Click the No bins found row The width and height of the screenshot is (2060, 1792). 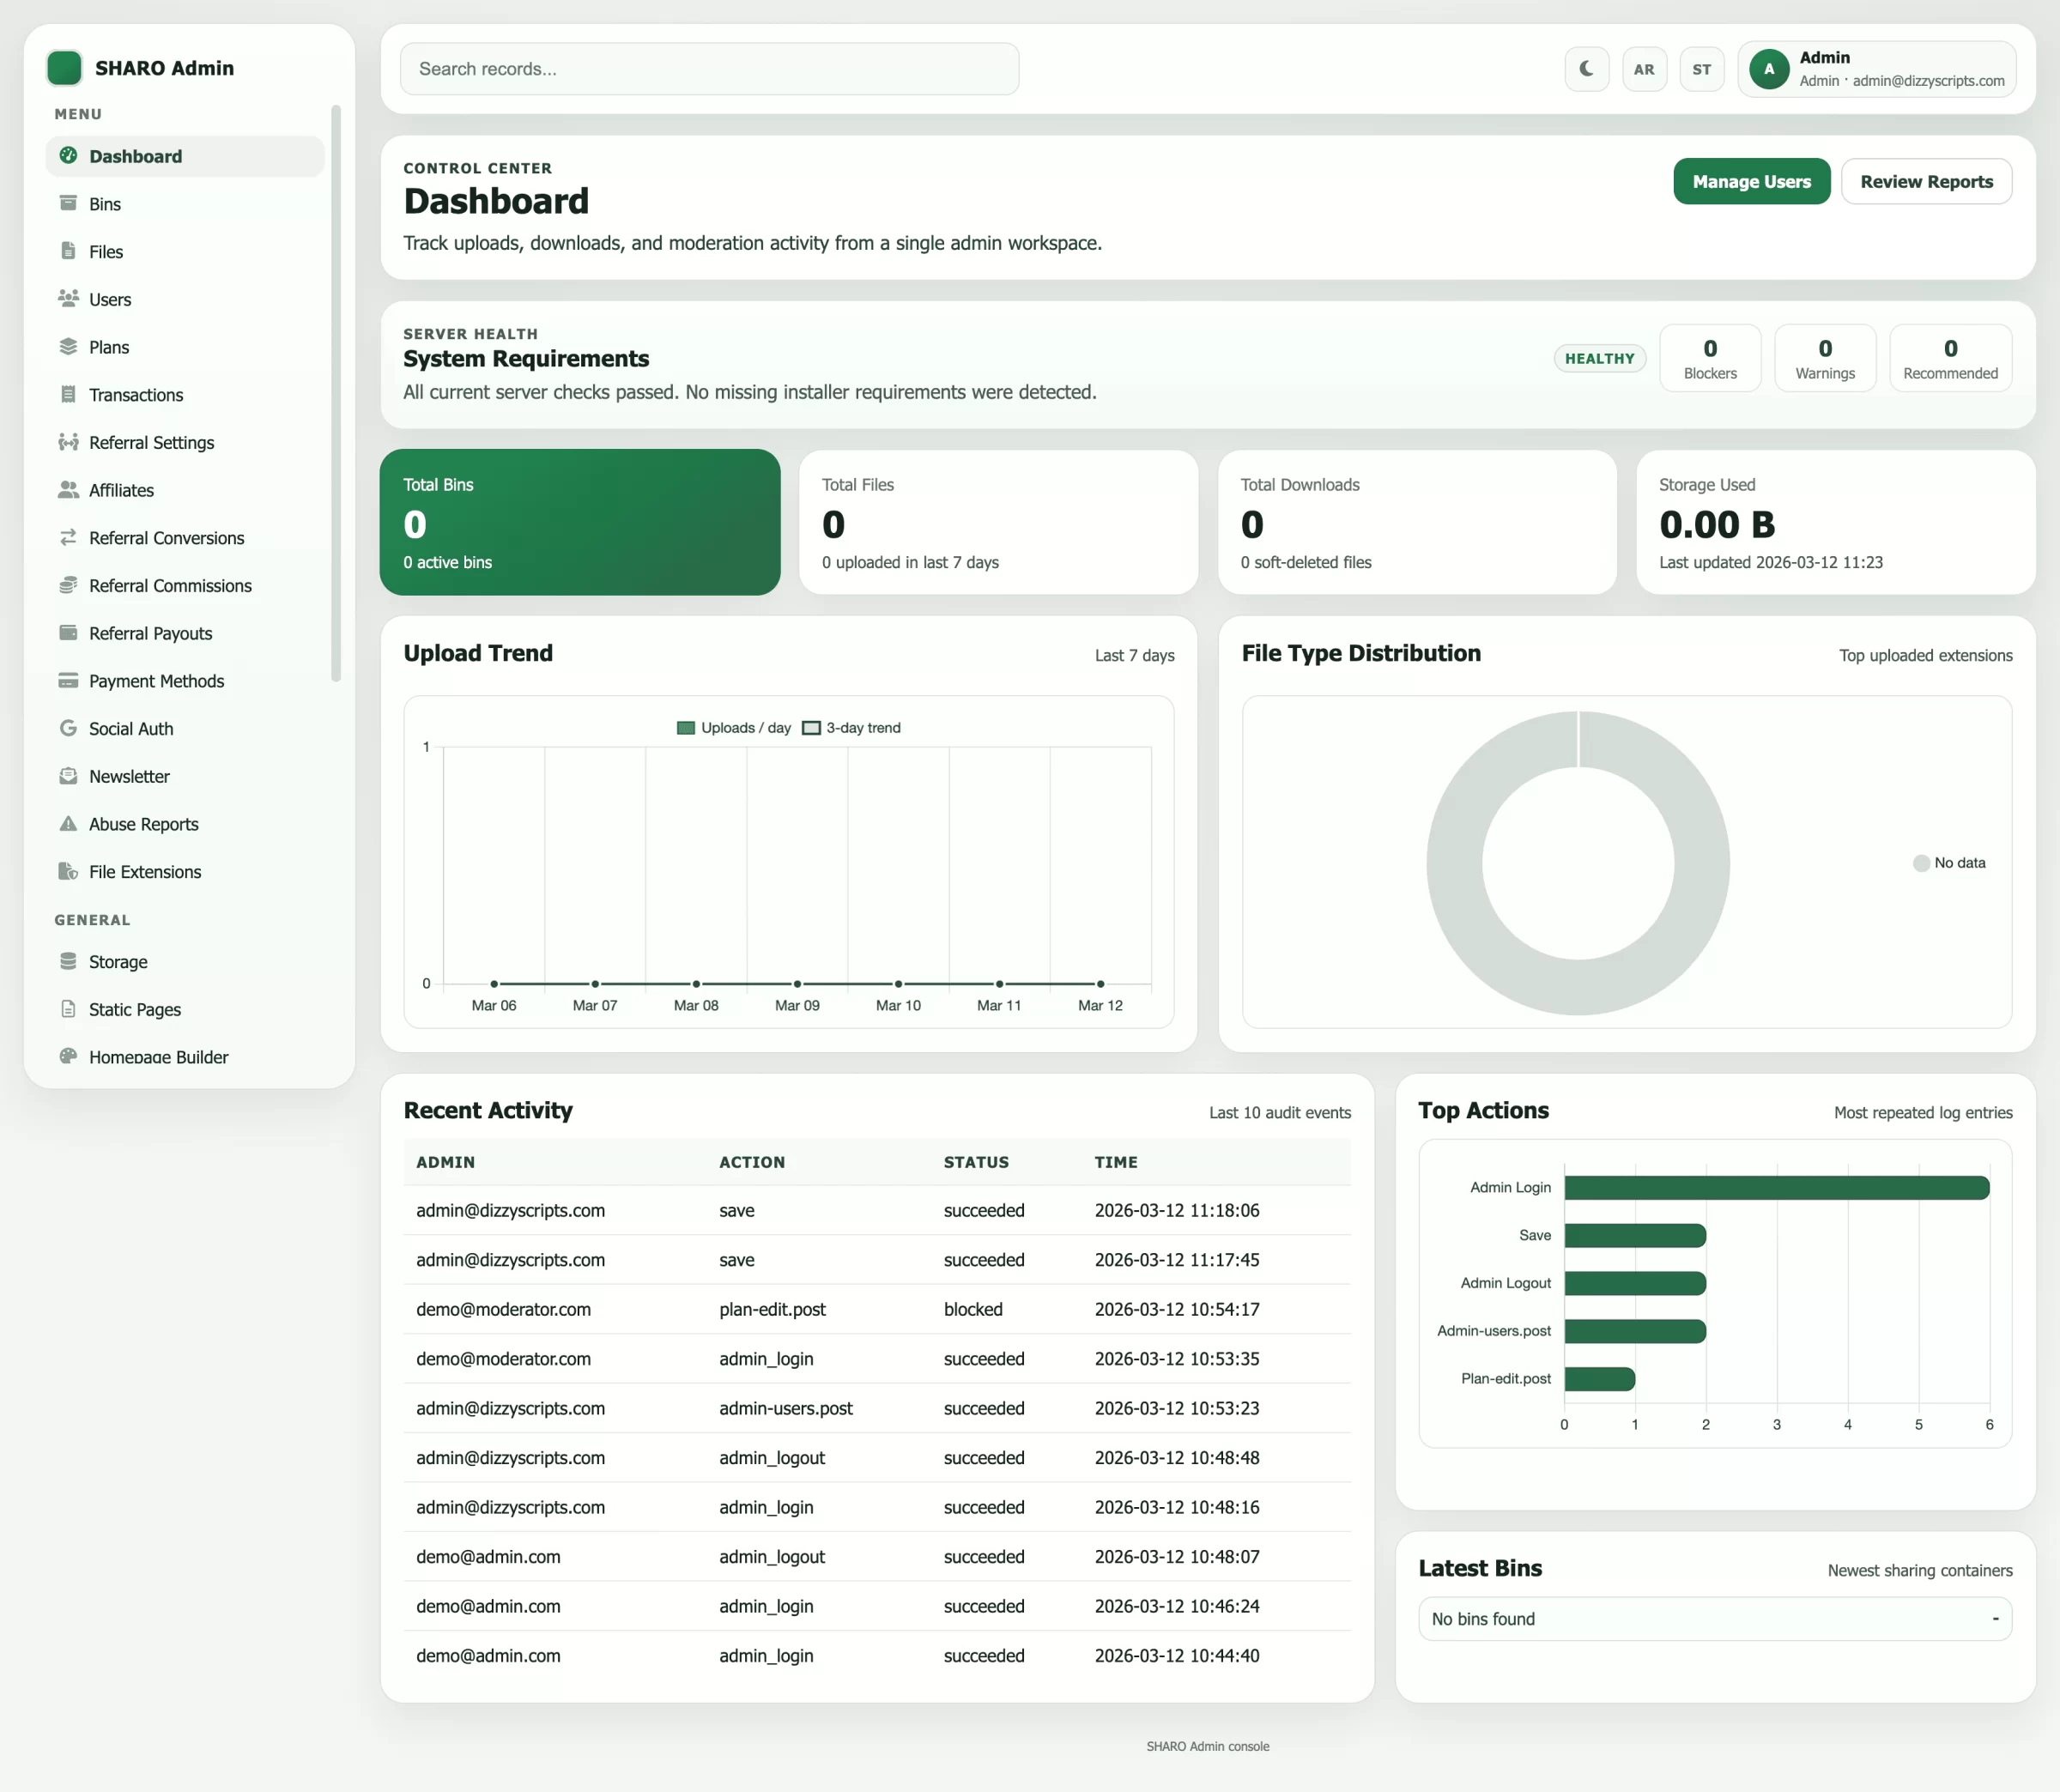coord(1714,1618)
